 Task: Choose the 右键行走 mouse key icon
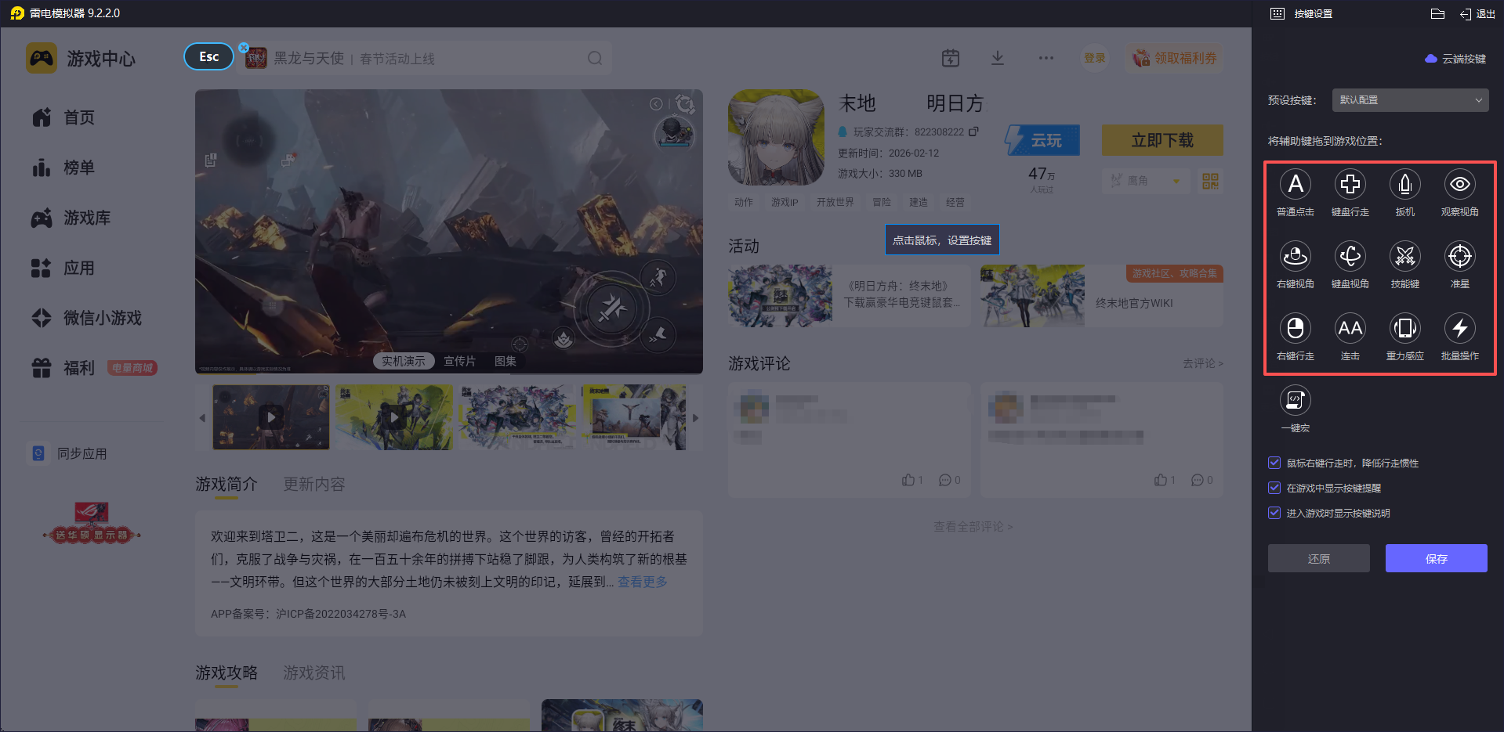pyautogui.click(x=1296, y=328)
